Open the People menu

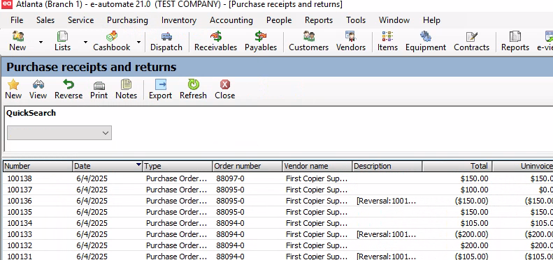point(279,20)
